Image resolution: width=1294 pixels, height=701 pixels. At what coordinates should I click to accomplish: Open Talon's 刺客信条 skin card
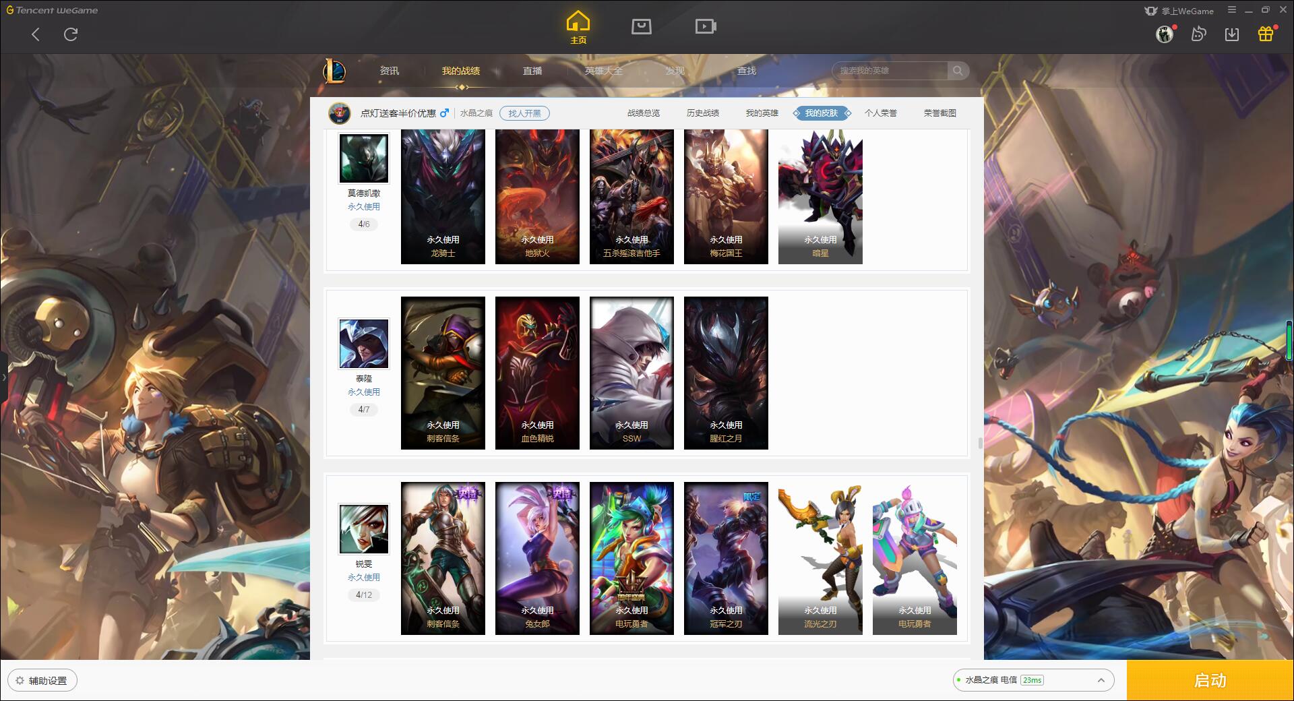click(x=443, y=373)
